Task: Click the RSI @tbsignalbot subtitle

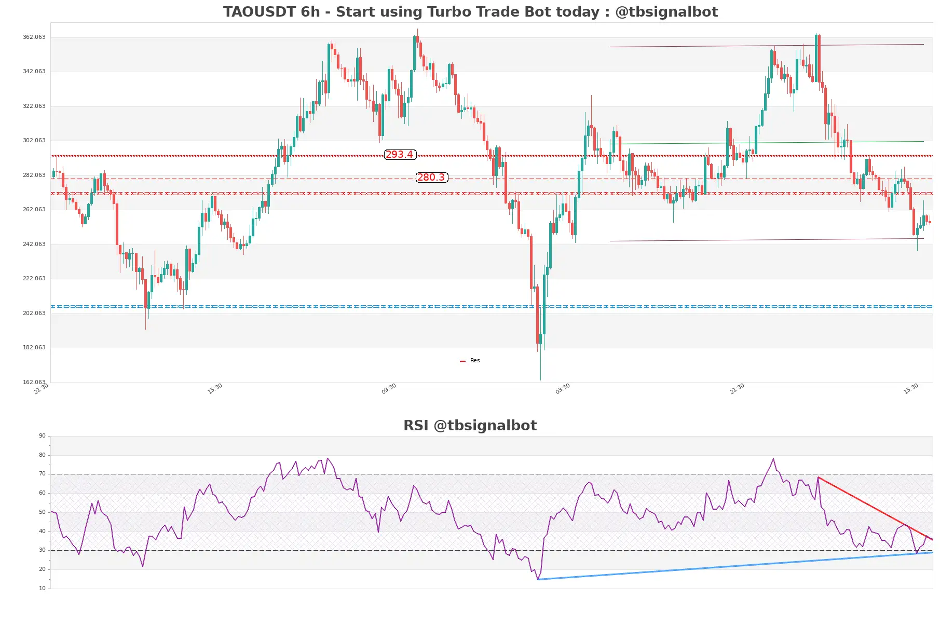Action: (x=470, y=426)
